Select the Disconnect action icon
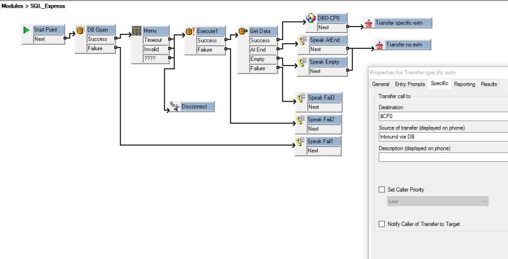Screen dimensions: 508x259 (x=175, y=107)
